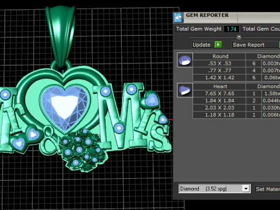This screenshot has width=280, height=210.
Task: Click count 4 in the .77 X .77 row
Action: (254, 71)
